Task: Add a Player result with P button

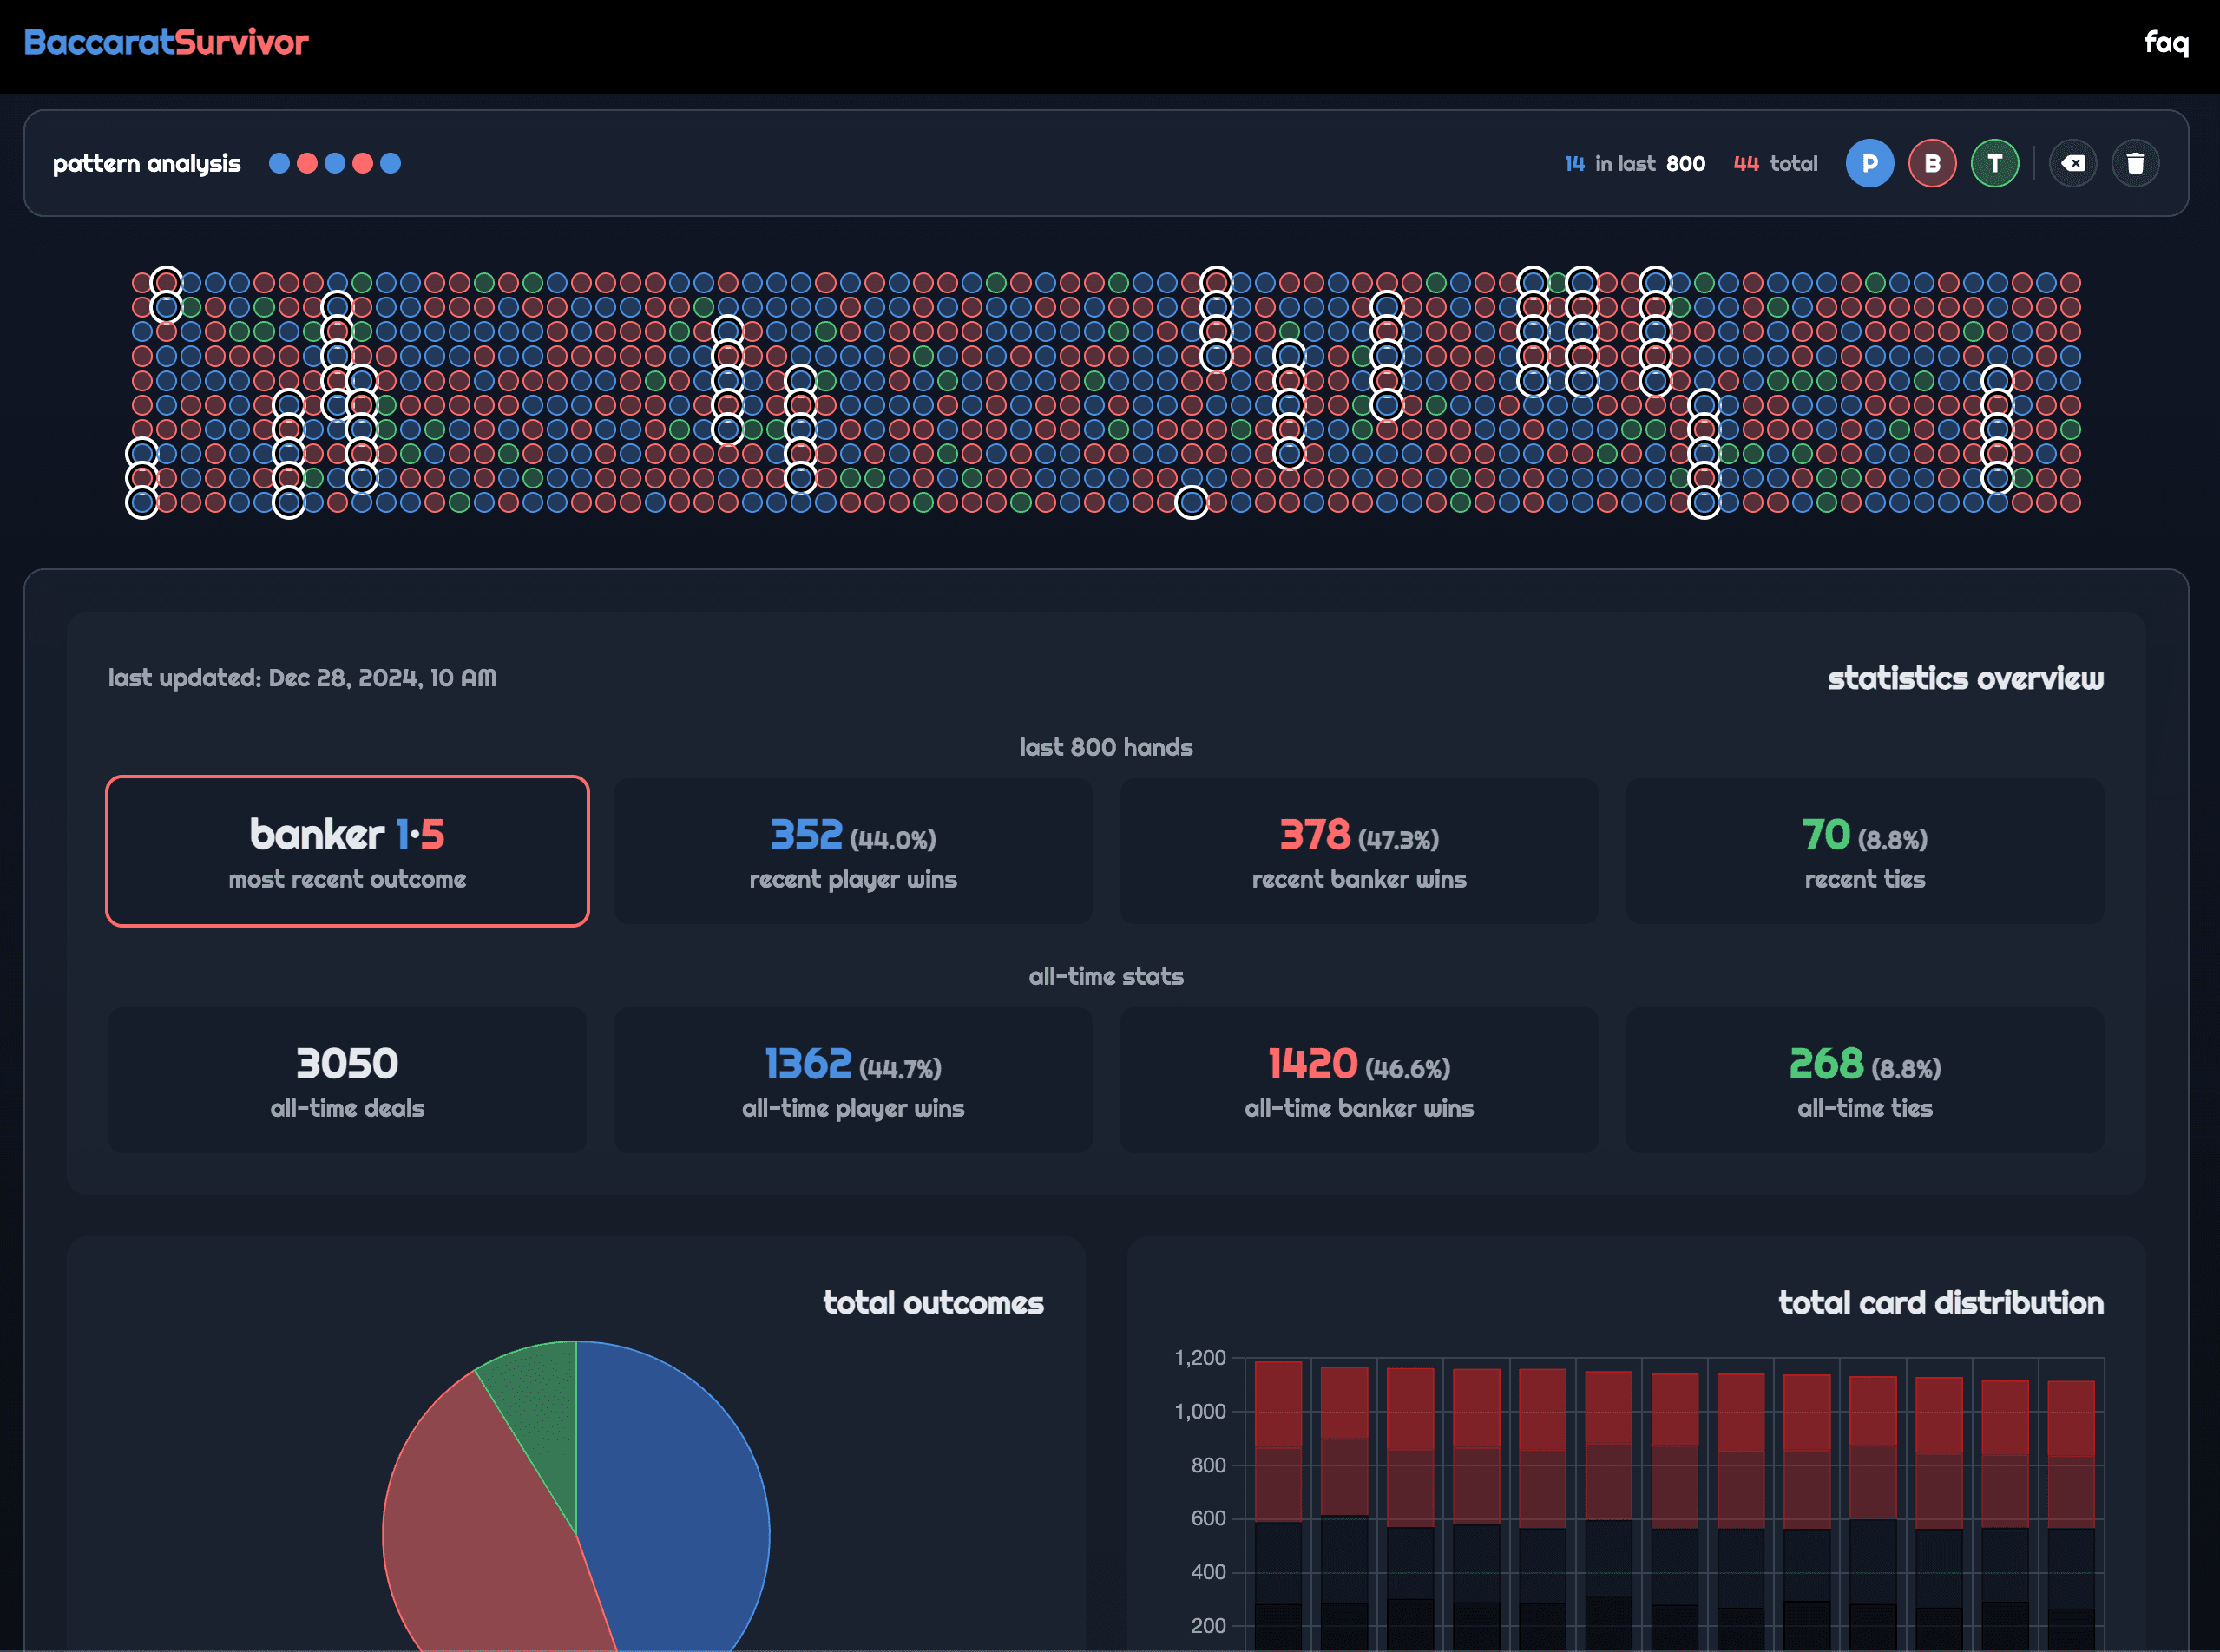Action: coord(1869,163)
